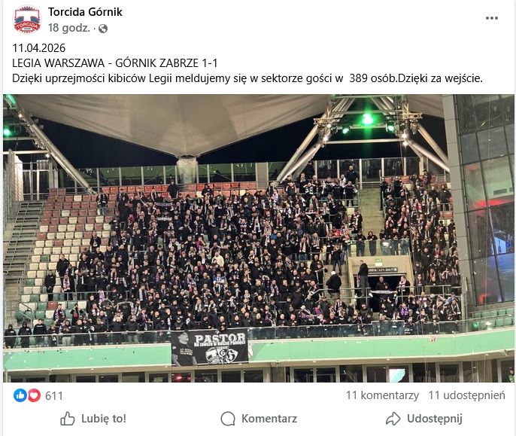Viewport: 516px width, 436px height.
Task: Open the post's "18 godz." timestamp link
Action: [x=70, y=29]
